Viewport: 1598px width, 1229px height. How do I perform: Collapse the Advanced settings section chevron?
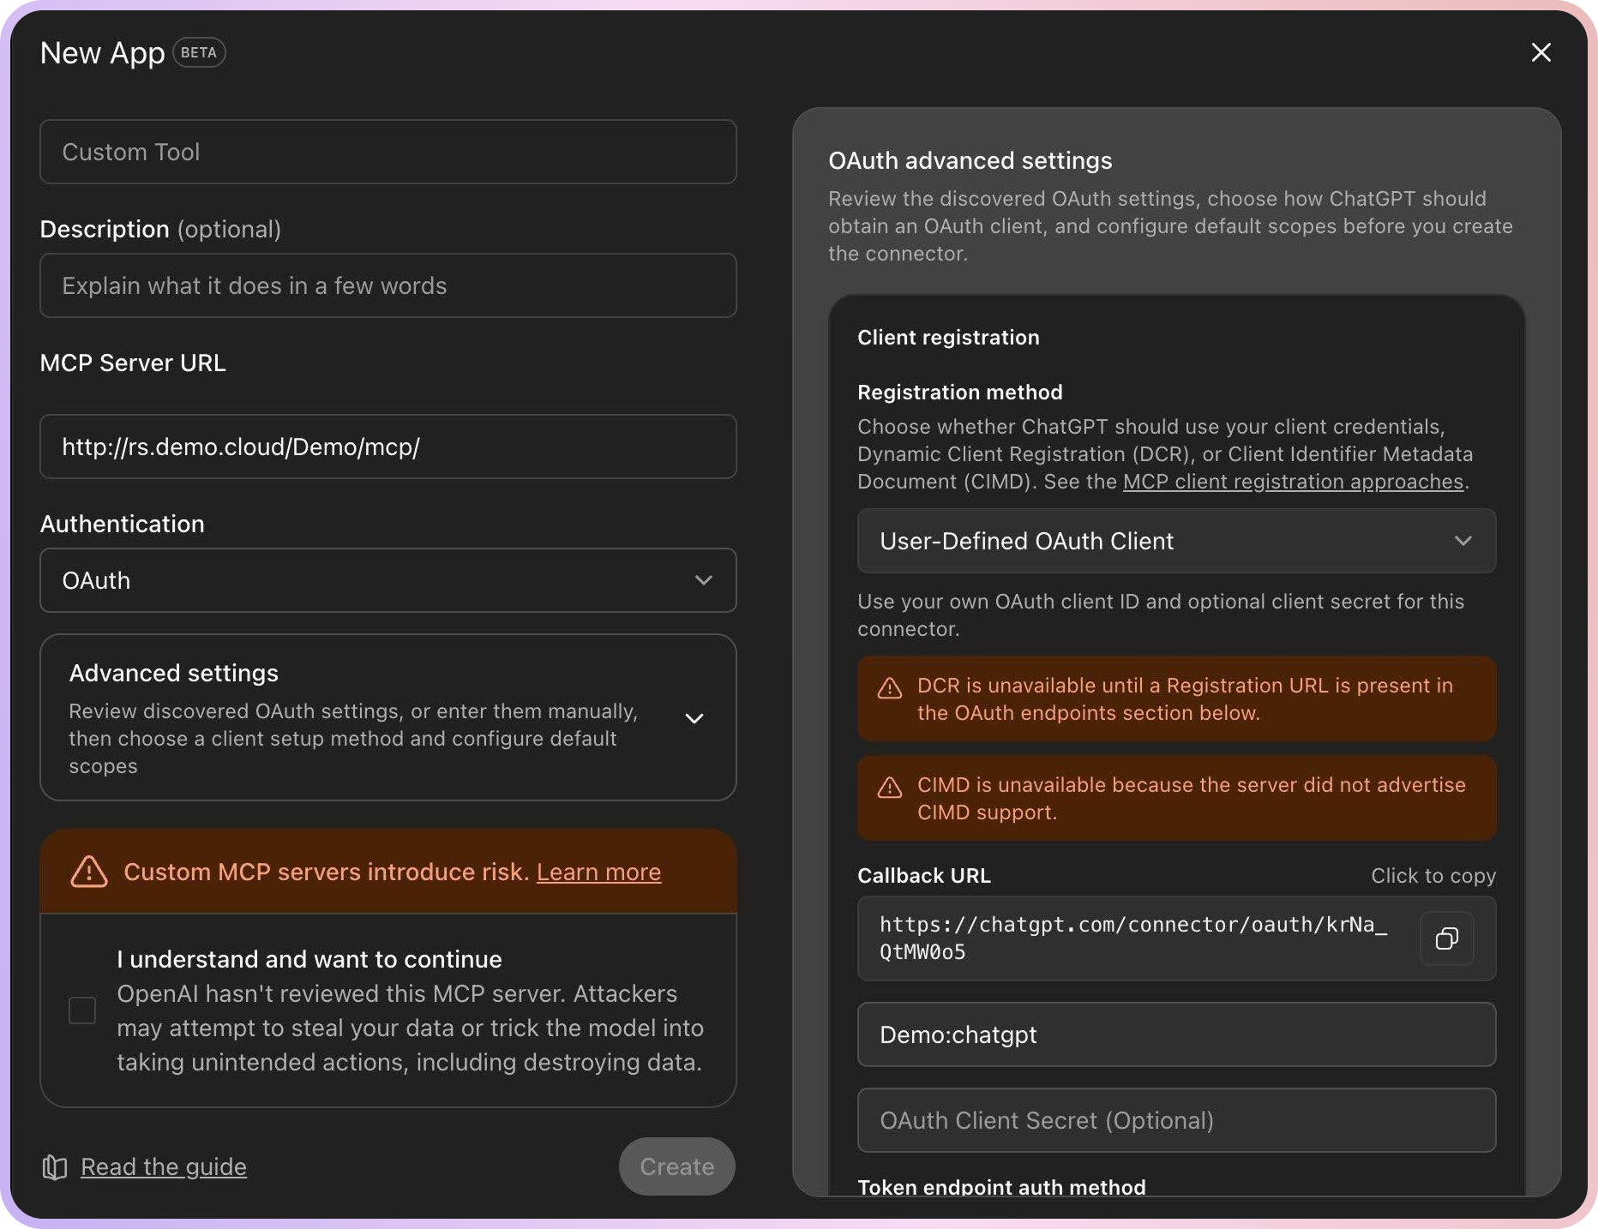pos(694,718)
